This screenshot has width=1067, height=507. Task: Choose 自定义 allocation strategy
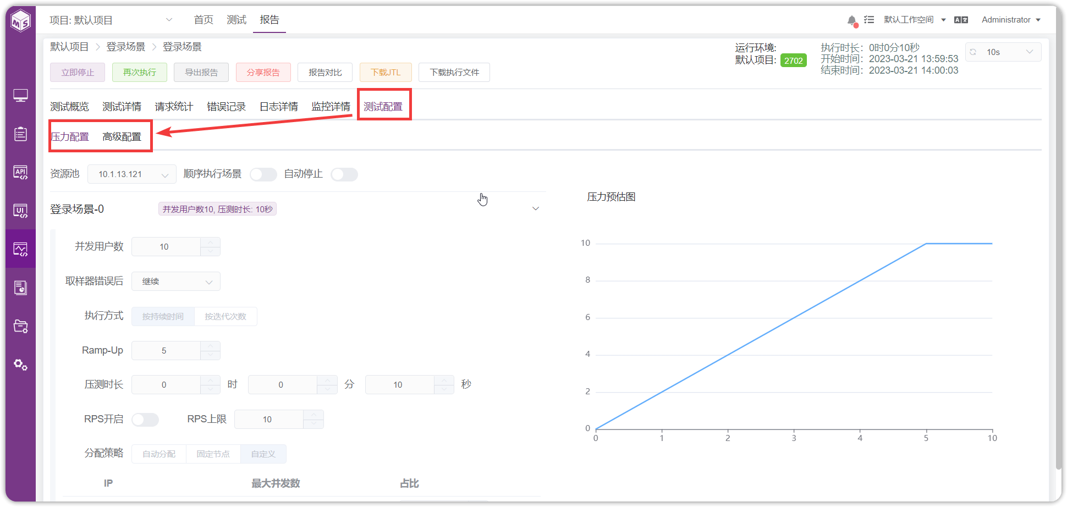[x=263, y=454]
